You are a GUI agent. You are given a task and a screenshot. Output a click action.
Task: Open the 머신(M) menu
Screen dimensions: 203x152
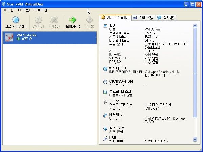click(x=24, y=10)
